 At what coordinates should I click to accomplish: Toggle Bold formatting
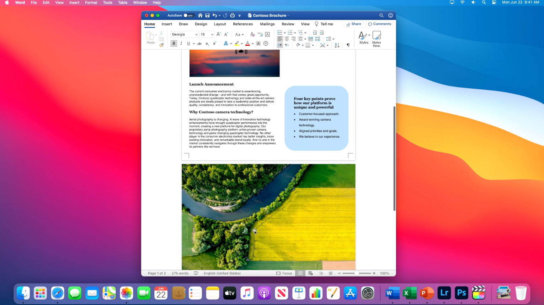(x=174, y=44)
